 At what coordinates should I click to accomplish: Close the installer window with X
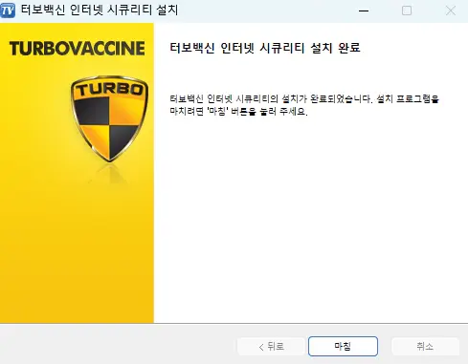click(451, 11)
